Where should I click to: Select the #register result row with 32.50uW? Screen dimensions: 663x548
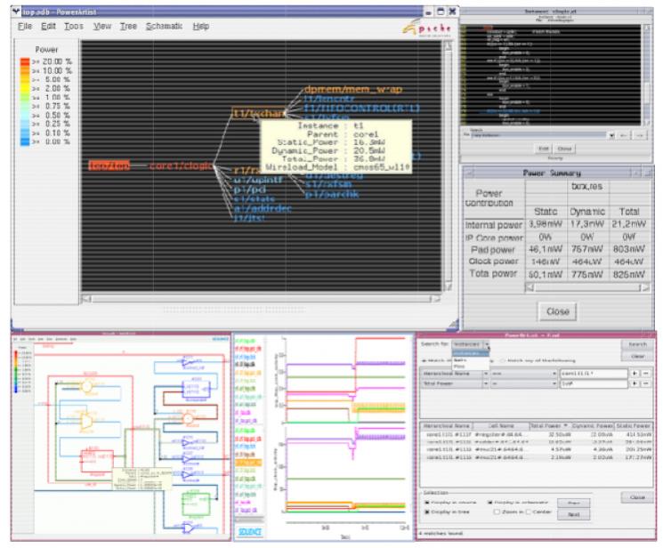(537, 435)
